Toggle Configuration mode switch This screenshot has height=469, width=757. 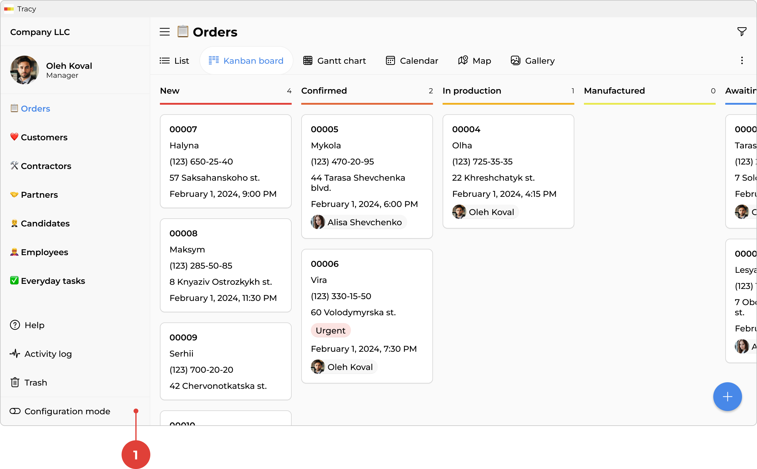tap(15, 411)
